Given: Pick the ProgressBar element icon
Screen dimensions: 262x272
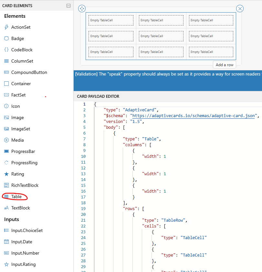Looking at the screenshot, I should coord(6,151).
